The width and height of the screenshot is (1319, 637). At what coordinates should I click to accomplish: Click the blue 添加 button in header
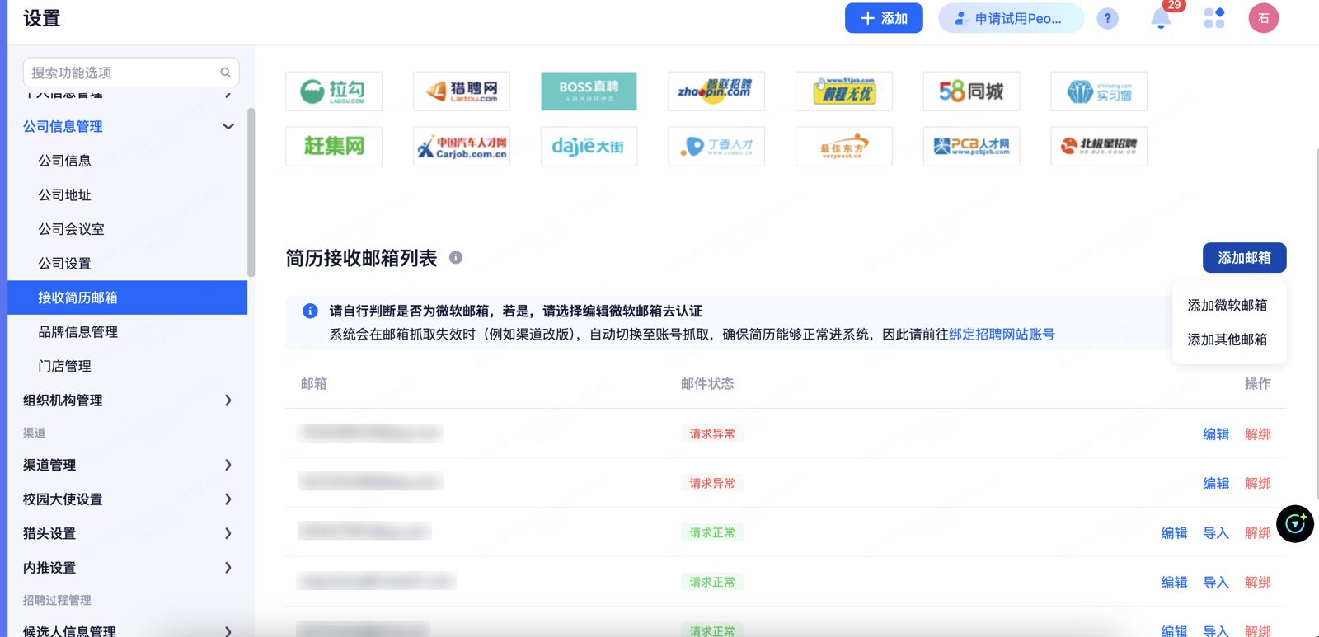coord(884,18)
